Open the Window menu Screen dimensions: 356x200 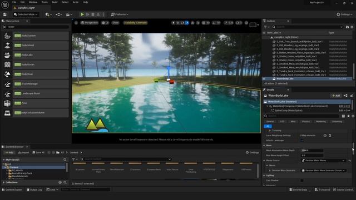tap(33, 2)
